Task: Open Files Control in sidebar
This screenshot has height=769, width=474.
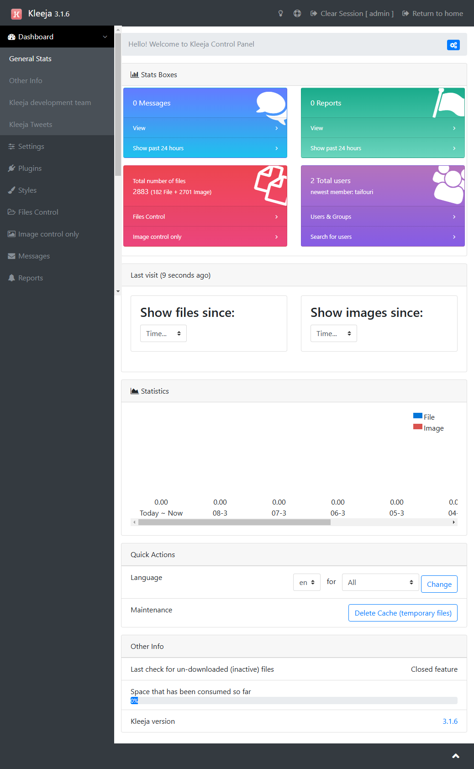Action: (x=57, y=212)
